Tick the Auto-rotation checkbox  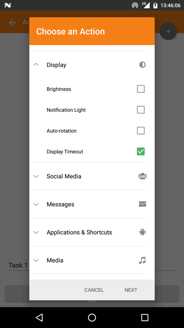[141, 131]
